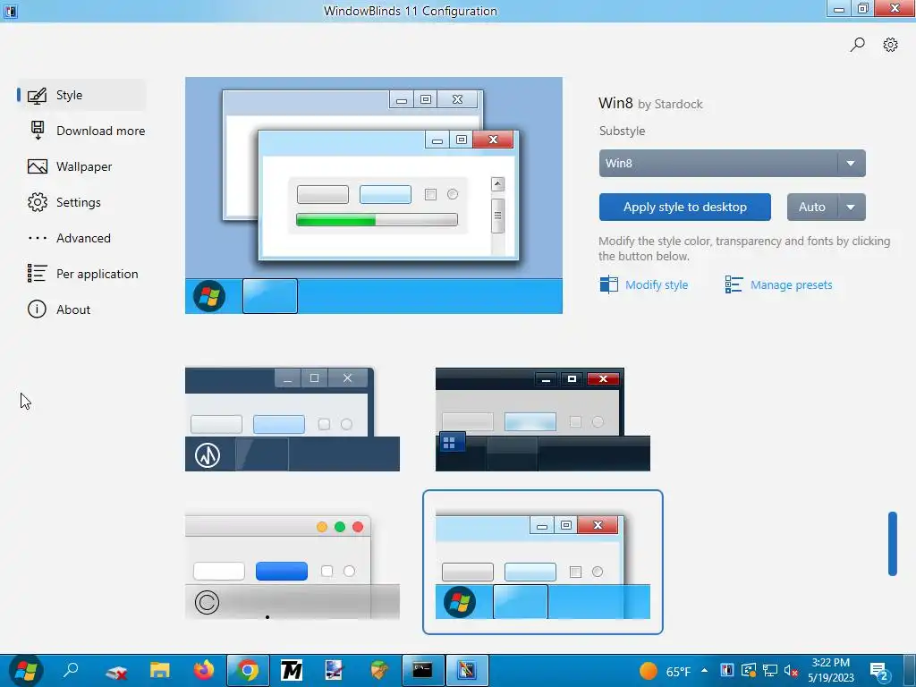Click the gear icon at top right
Viewport: 916px width, 687px height.
(890, 45)
